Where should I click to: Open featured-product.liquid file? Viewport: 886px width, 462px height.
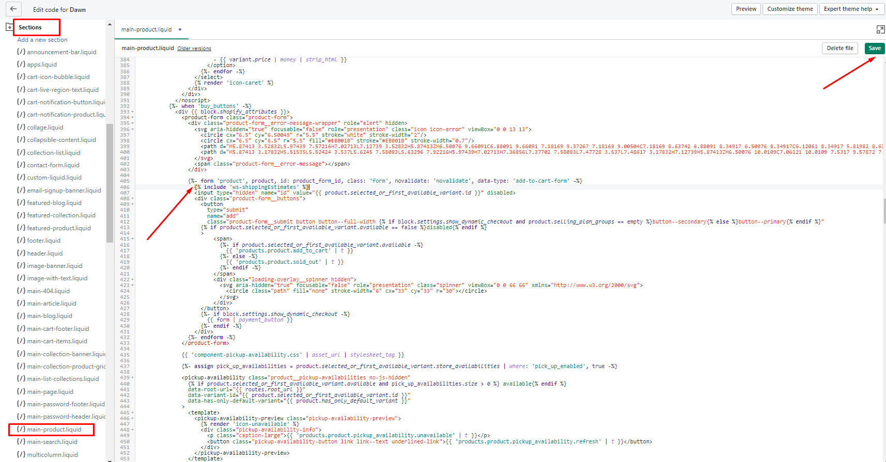click(59, 228)
